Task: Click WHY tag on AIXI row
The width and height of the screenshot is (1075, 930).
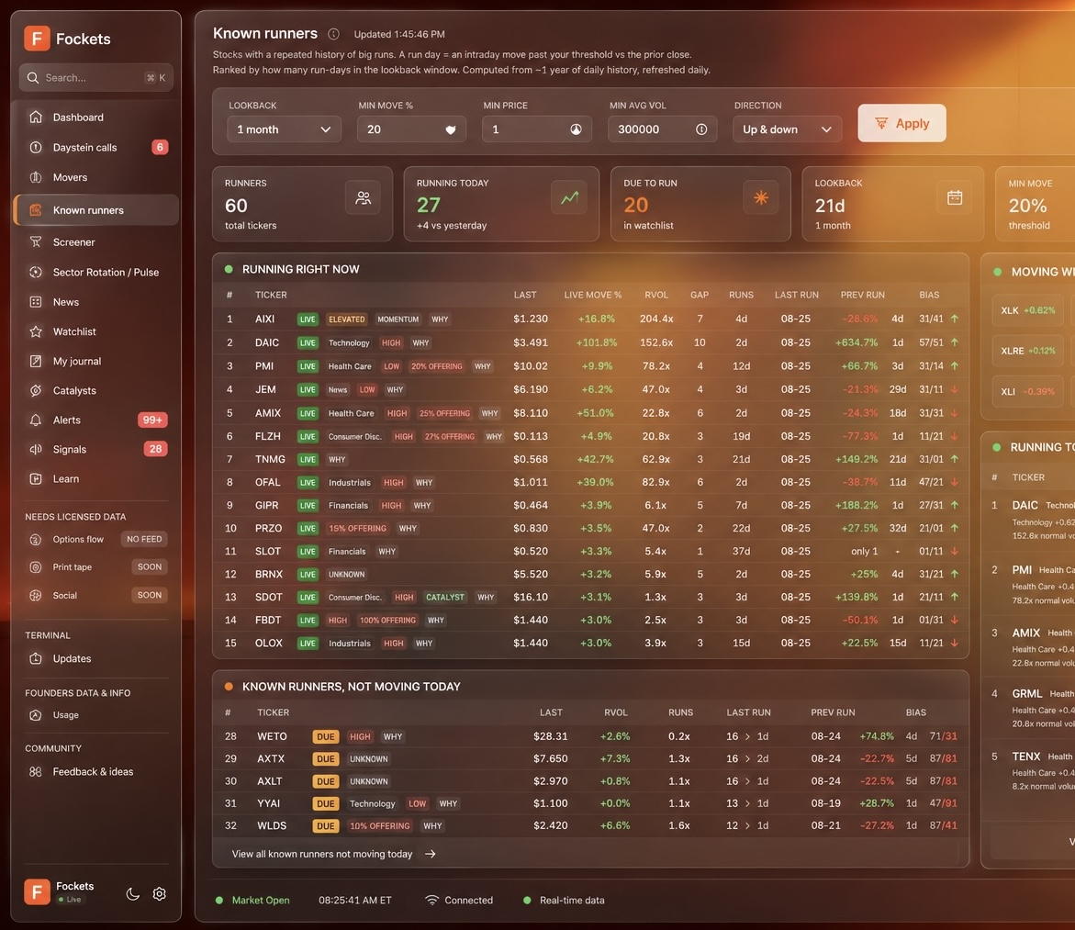Action: [440, 319]
